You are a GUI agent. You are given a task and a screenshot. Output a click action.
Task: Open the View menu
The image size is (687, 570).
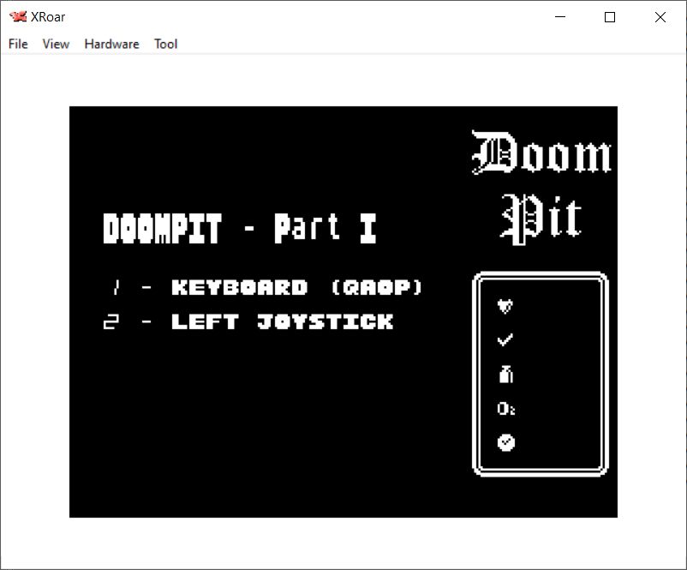(x=56, y=44)
